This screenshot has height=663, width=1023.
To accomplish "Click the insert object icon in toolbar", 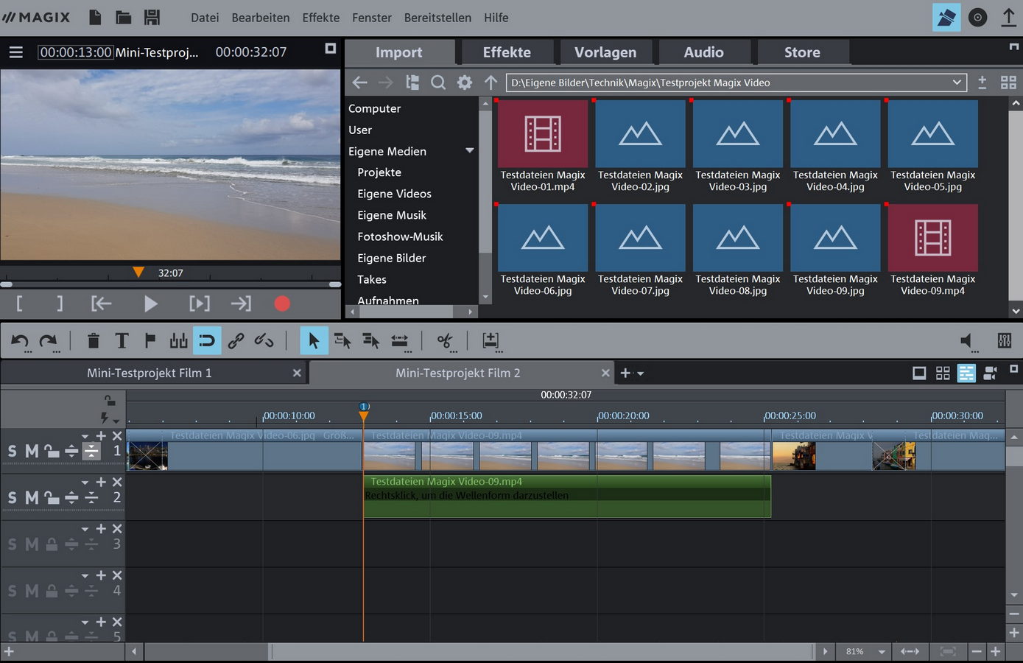I will click(x=490, y=340).
